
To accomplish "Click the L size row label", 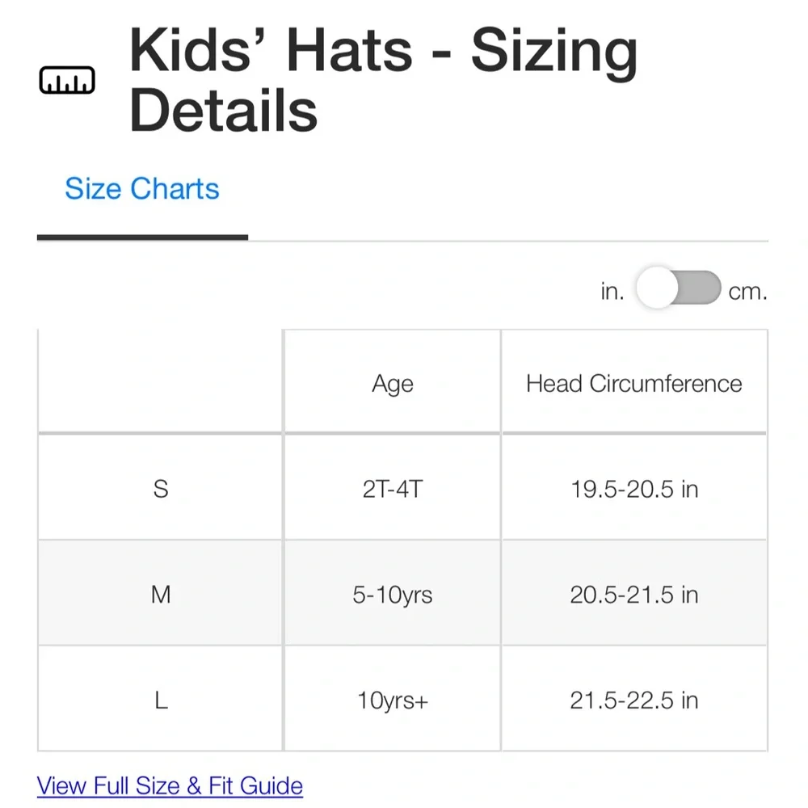I will 160,699.
